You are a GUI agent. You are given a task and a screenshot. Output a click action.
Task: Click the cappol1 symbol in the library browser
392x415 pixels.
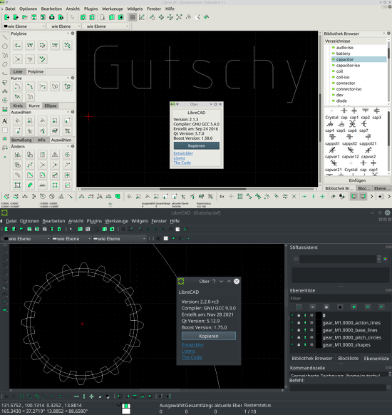click(332, 140)
